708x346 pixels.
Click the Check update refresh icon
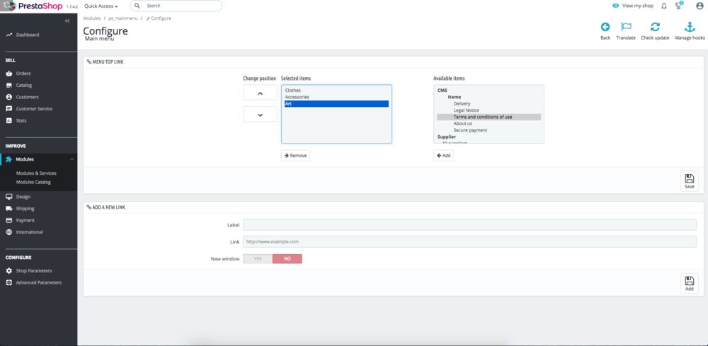pos(655,27)
